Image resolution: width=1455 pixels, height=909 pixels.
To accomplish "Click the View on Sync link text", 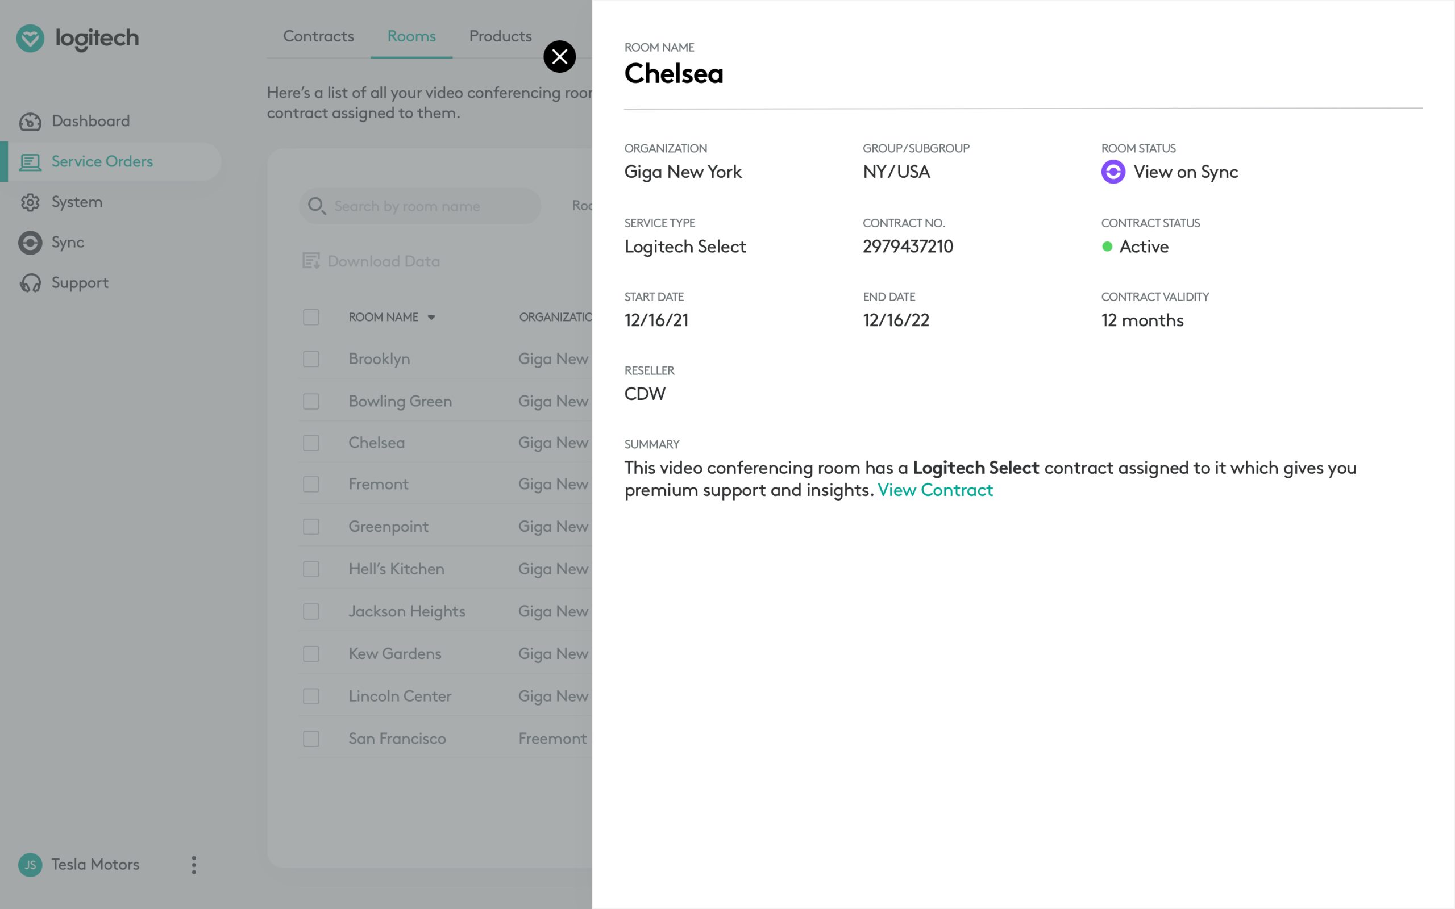I will tap(1185, 173).
